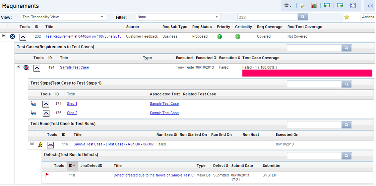376x186 pixels.
Task: Toggle full screen view icon
Action: pos(353,6)
